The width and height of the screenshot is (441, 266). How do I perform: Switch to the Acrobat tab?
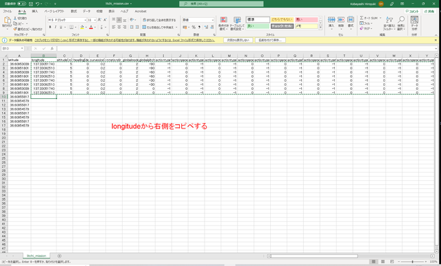pos(141,11)
